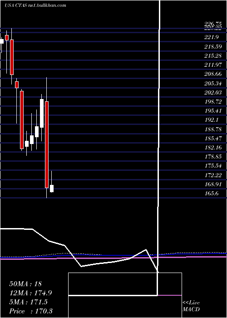227x318 pixels.
Task: Click the 198.72 price axis label
Action: tap(213, 101)
